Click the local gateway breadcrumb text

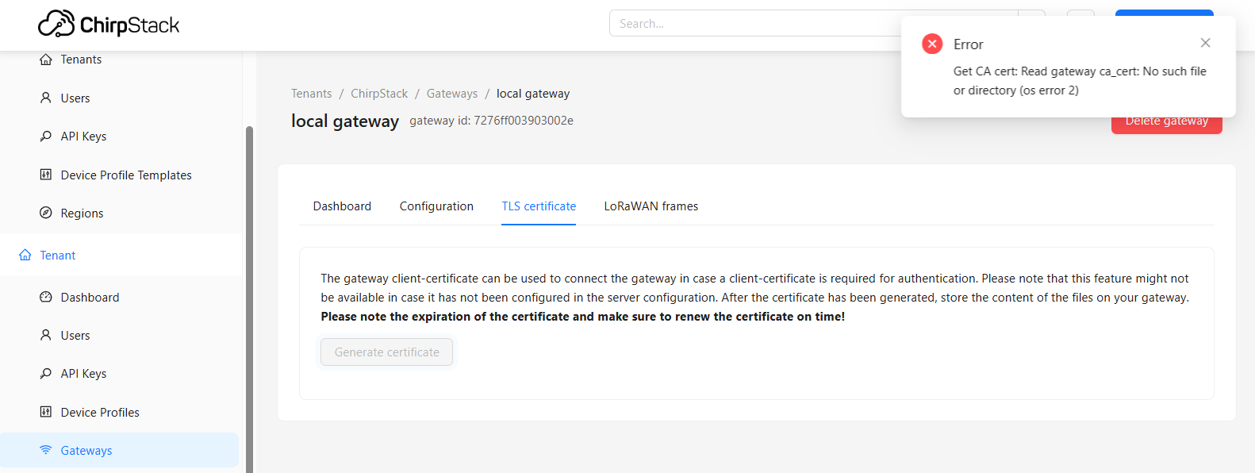pyautogui.click(x=533, y=94)
